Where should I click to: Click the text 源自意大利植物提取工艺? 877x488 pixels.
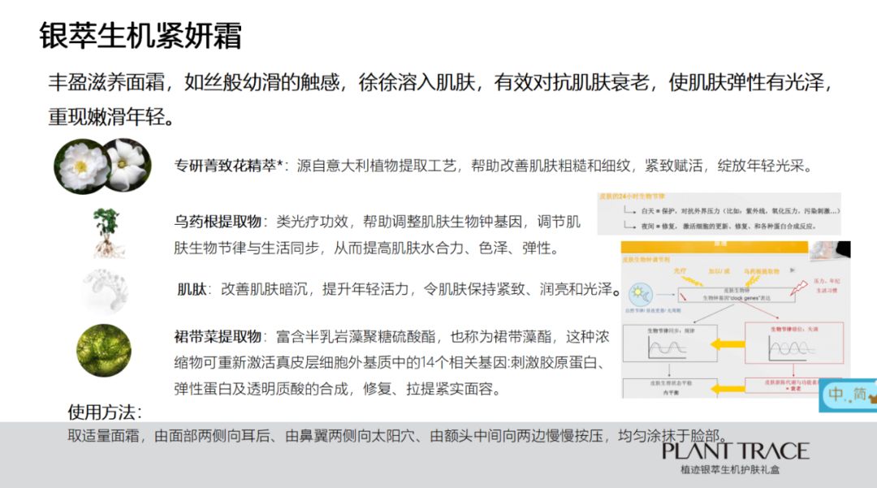[377, 166]
